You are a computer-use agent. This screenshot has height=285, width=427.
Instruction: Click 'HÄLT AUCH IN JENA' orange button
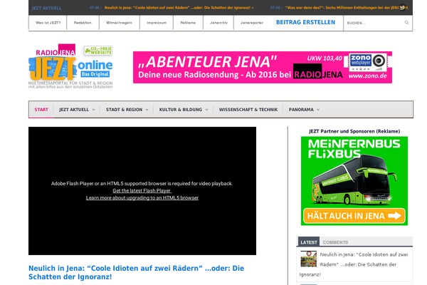click(x=354, y=216)
